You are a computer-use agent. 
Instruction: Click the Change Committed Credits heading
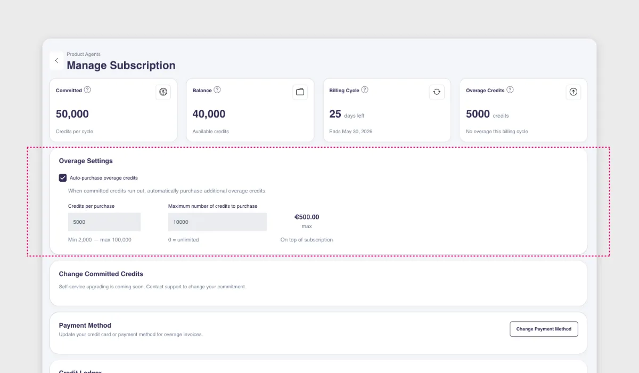(x=101, y=274)
